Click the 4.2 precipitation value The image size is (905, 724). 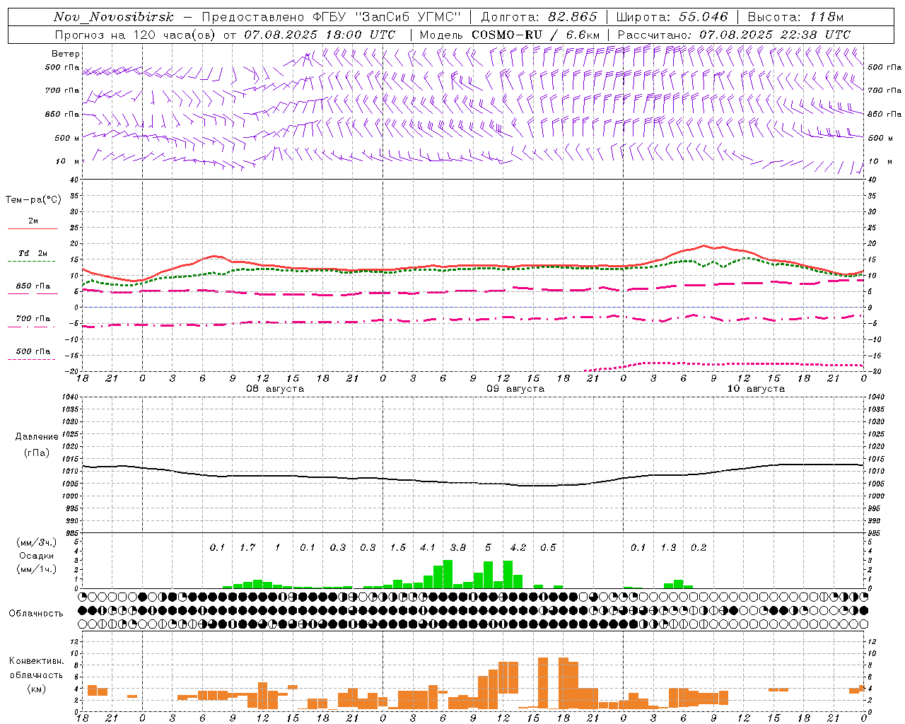(x=518, y=547)
